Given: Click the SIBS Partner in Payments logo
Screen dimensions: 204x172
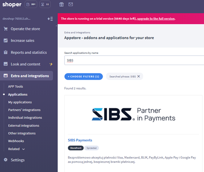Looking at the screenshot, I should (133, 114).
